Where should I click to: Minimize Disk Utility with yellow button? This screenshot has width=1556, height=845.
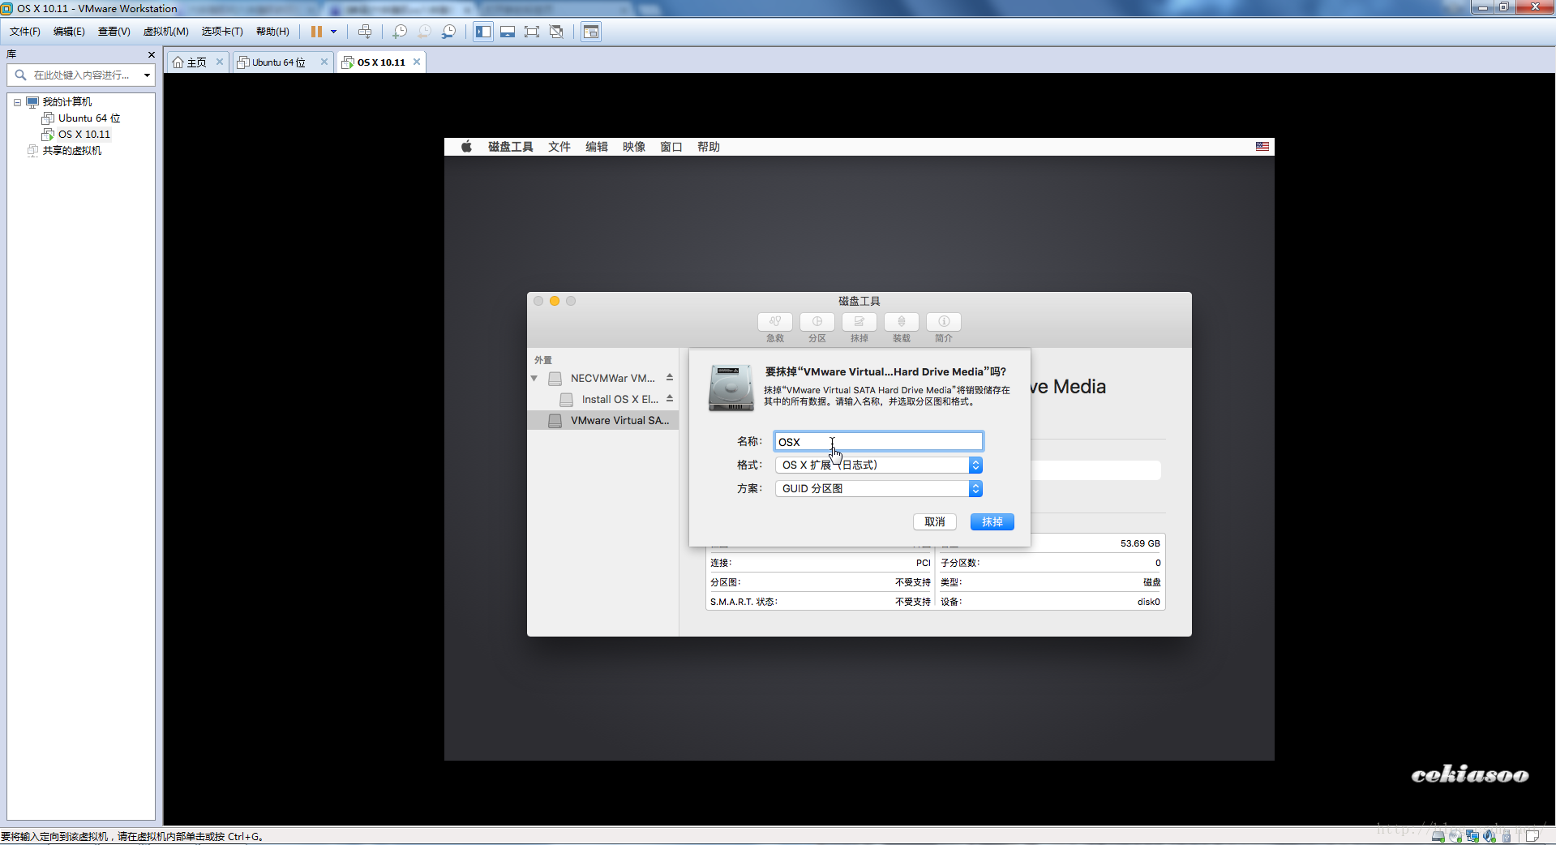coord(555,301)
